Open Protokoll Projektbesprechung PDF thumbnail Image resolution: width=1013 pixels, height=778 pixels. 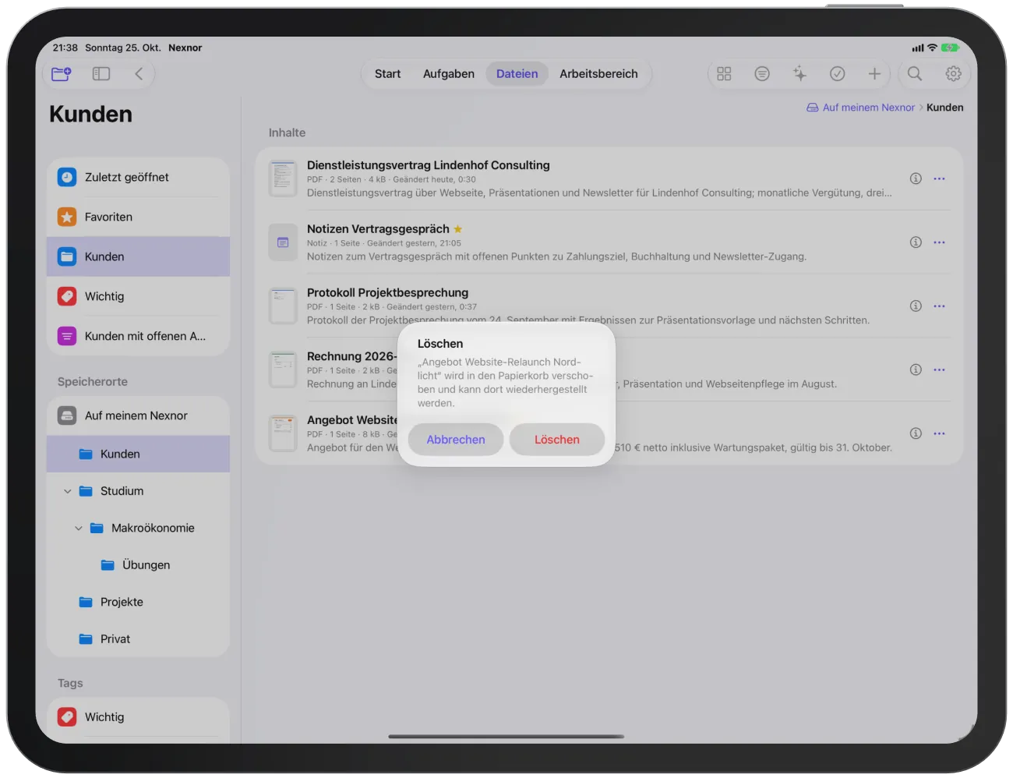283,306
